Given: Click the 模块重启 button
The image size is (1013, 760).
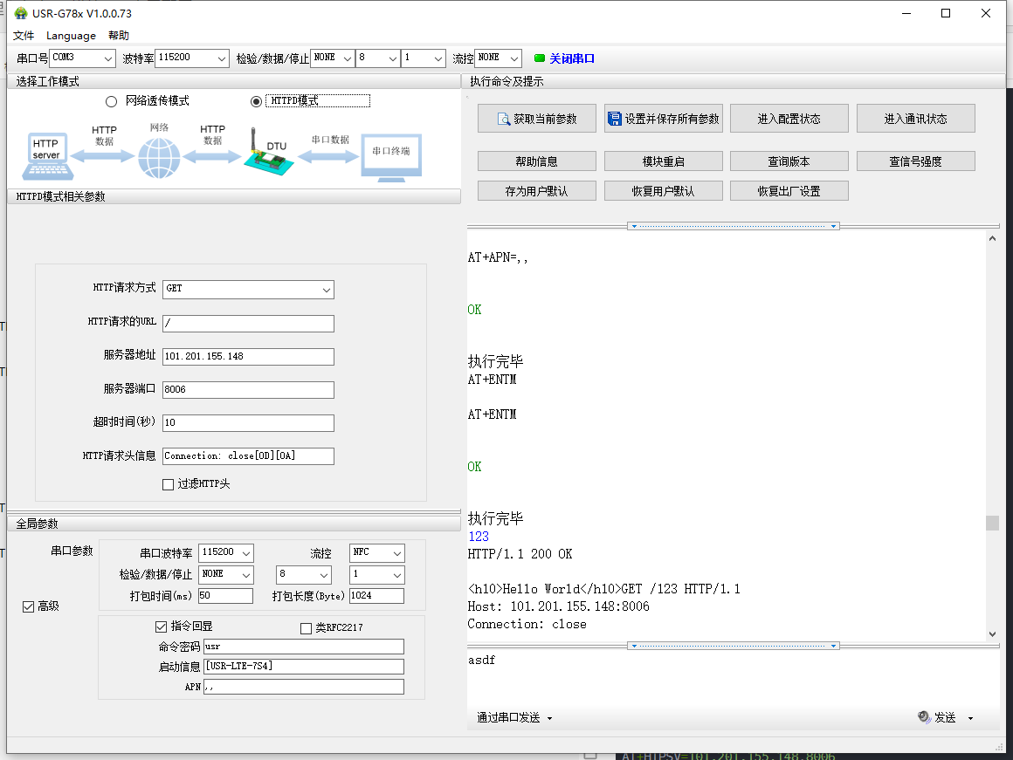Looking at the screenshot, I should tap(663, 161).
